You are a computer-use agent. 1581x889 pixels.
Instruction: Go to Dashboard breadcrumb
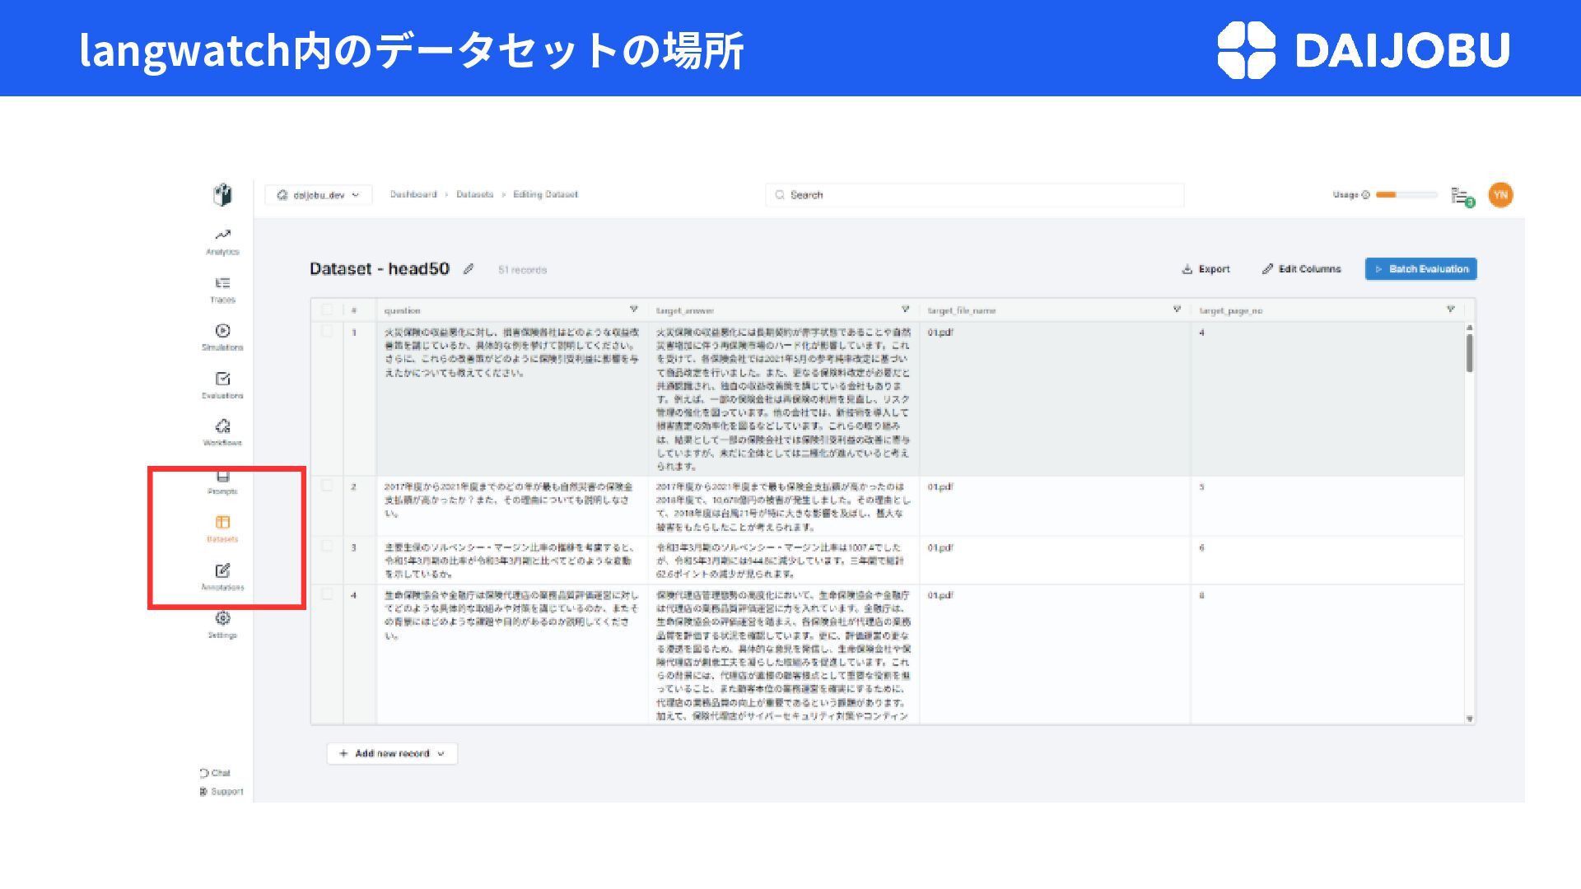413,195
